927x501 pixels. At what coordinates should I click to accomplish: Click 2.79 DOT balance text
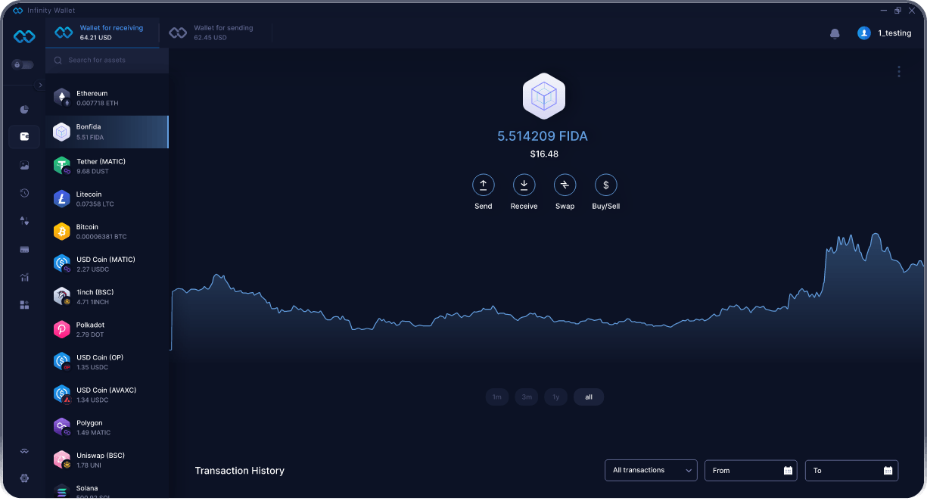[x=91, y=335]
